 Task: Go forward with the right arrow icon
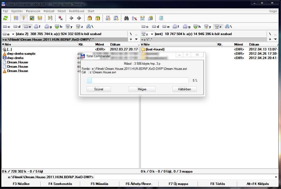[x=79, y=18]
